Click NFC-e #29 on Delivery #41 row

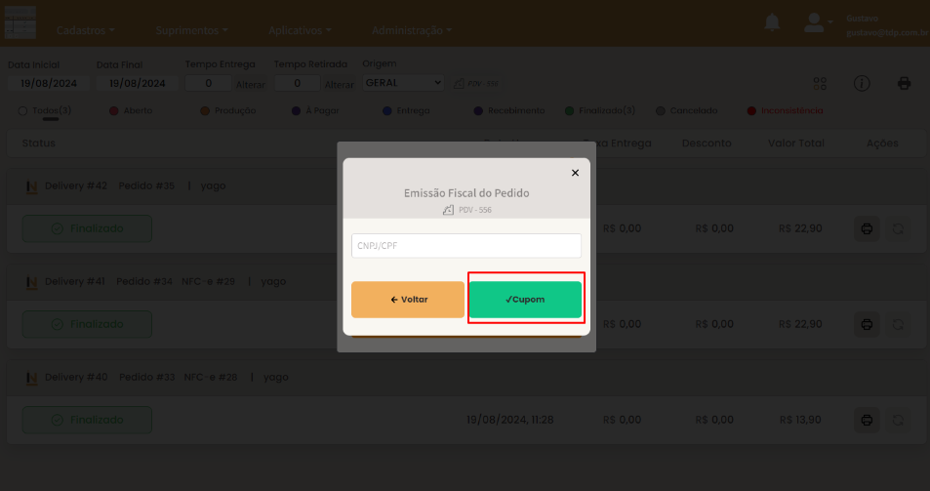(208, 282)
